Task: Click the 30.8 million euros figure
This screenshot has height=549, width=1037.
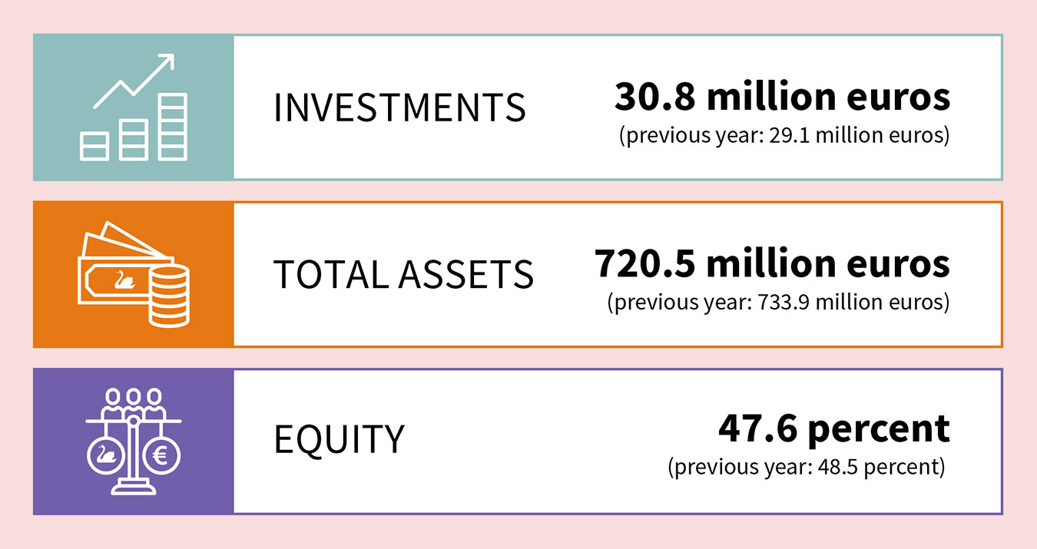Action: point(782,97)
